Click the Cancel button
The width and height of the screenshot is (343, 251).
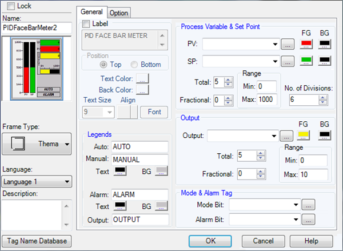click(x=263, y=241)
